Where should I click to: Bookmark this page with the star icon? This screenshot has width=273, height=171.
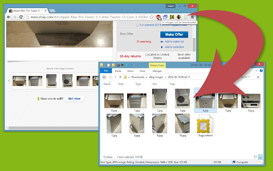pos(151,17)
